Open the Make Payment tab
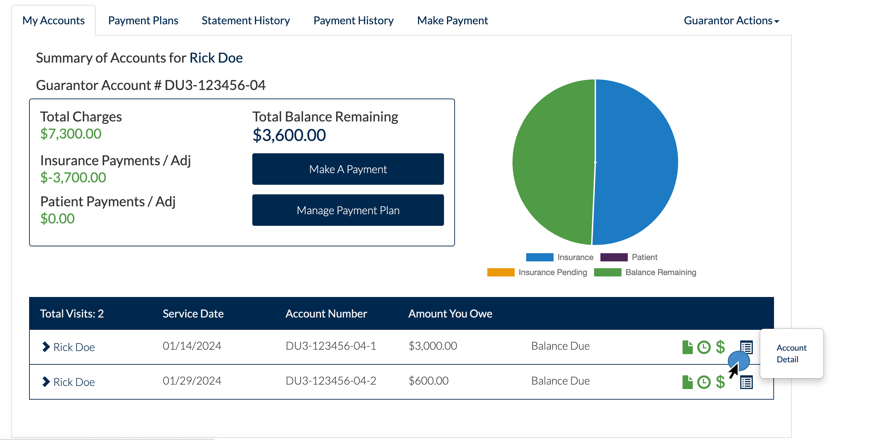 (x=452, y=20)
